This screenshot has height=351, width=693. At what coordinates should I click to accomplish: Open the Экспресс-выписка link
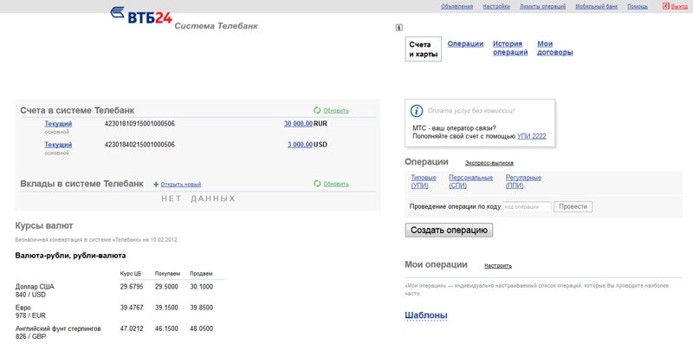click(489, 163)
